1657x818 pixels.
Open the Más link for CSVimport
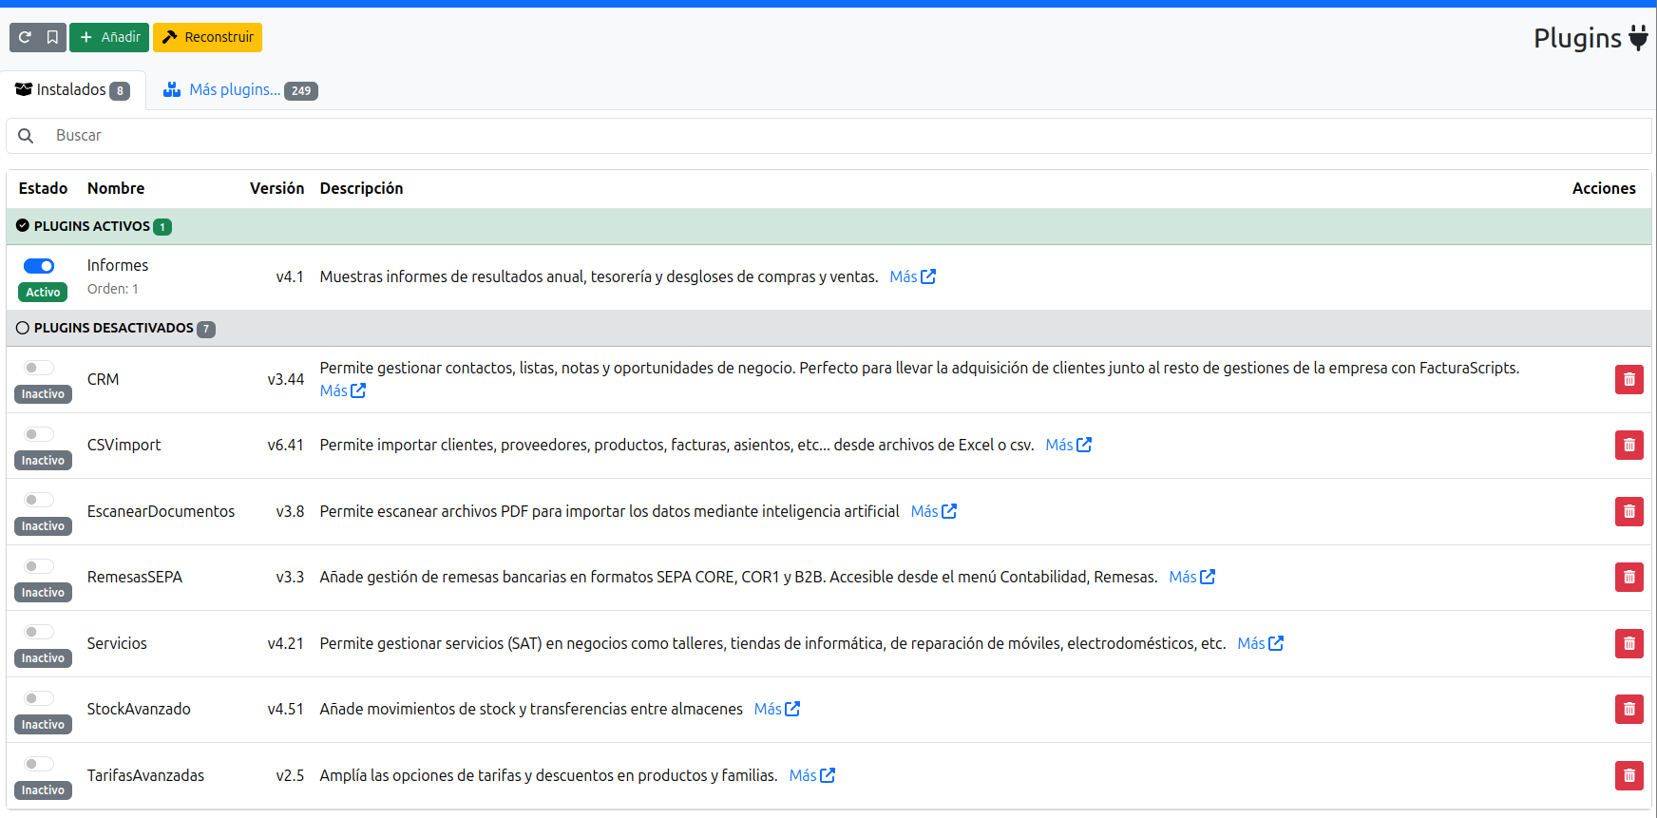pos(1068,445)
